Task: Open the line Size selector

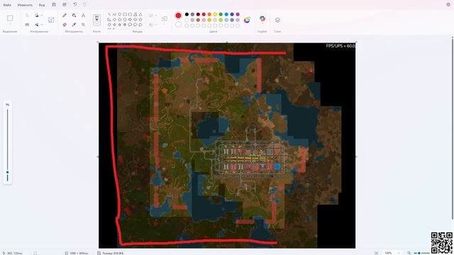Action: pyautogui.click(x=164, y=19)
